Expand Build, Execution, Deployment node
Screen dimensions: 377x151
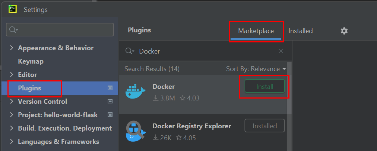11,128
